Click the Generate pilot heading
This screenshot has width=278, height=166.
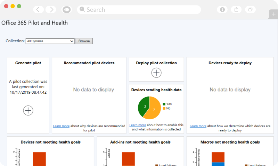pos(28,63)
